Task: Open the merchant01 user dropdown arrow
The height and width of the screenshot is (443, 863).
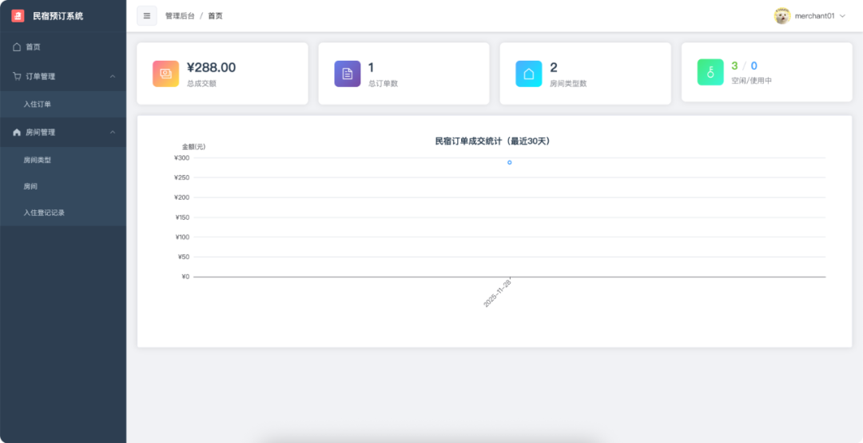Action: coord(842,16)
